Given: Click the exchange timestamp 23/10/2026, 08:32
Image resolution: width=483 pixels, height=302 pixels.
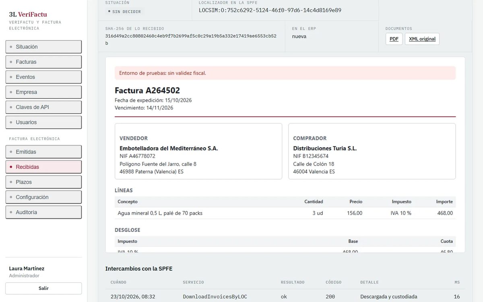Looking at the screenshot, I should [x=133, y=297].
